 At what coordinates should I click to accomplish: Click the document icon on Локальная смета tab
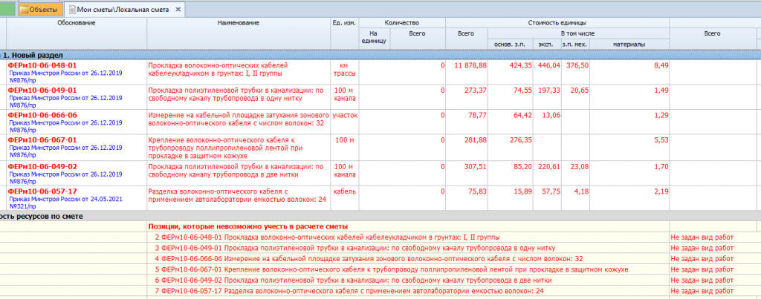coord(72,9)
